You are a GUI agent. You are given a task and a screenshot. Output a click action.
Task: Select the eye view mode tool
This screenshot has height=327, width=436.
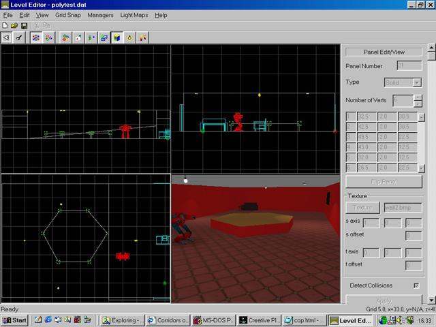[6, 37]
